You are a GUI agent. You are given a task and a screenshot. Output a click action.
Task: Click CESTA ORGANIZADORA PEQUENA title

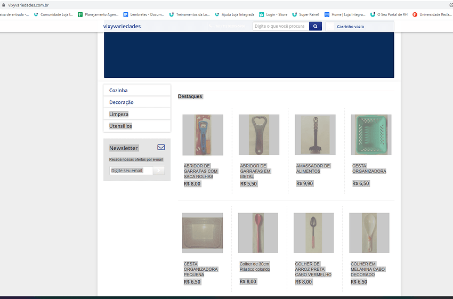point(201,269)
